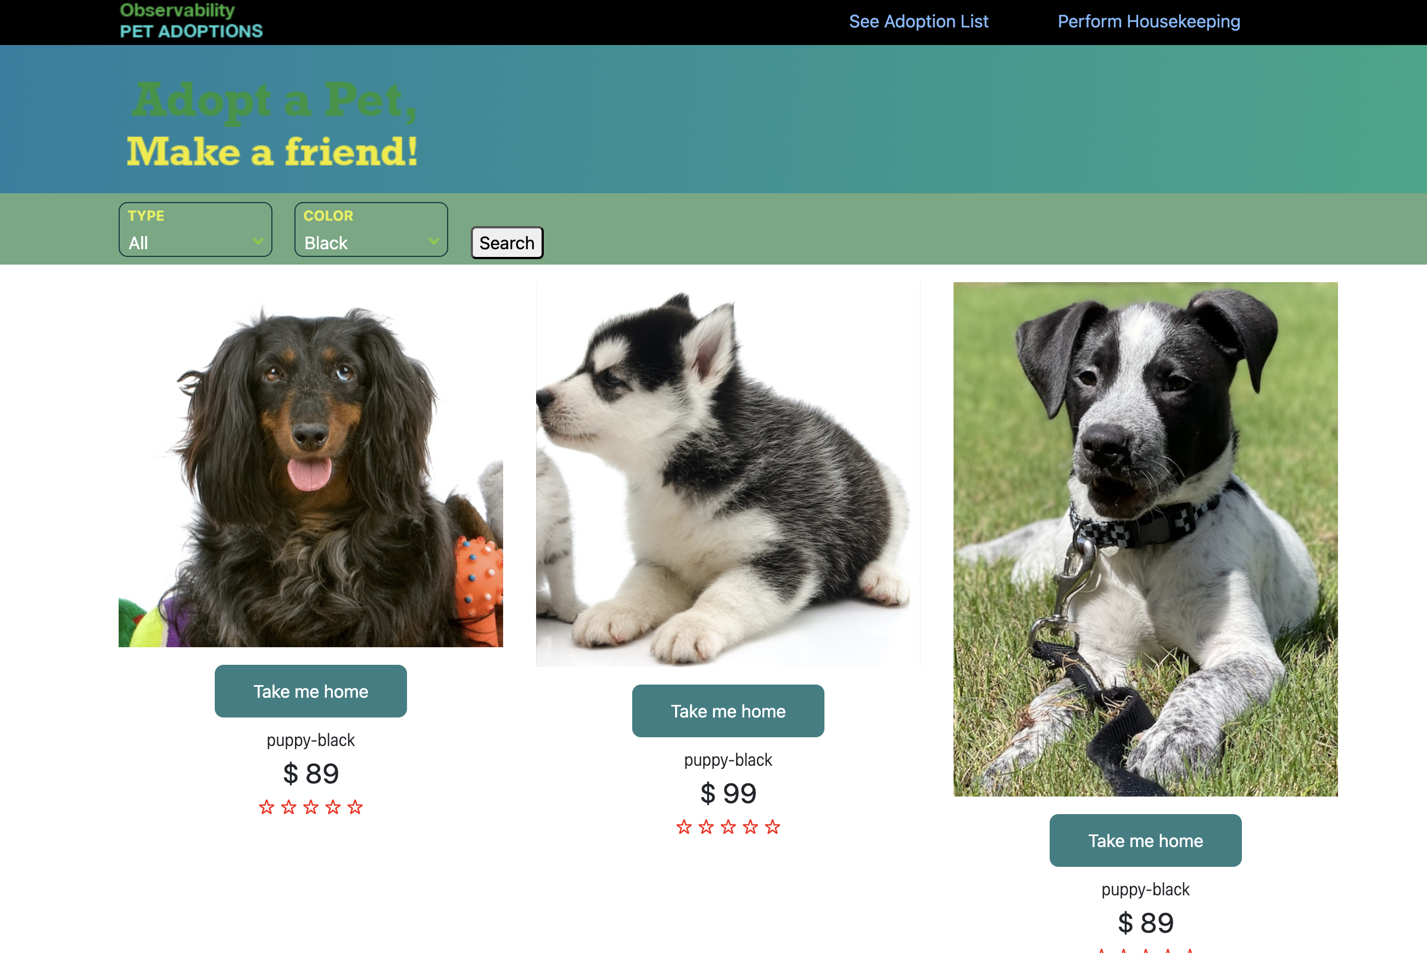
Task: Click the second star under the $99 husky puppy
Action: click(706, 827)
